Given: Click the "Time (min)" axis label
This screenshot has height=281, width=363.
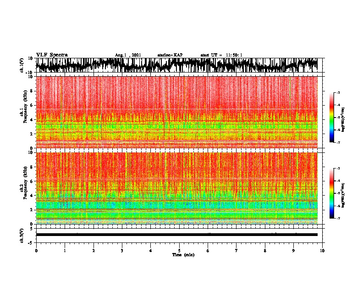Looking at the screenshot, I should 183,255.
